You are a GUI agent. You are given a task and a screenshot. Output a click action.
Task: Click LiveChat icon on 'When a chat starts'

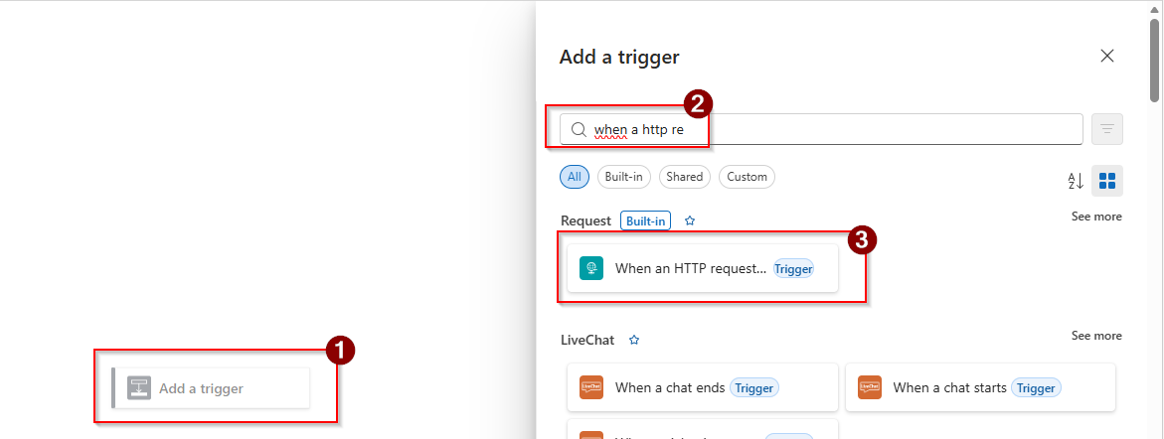[870, 387]
